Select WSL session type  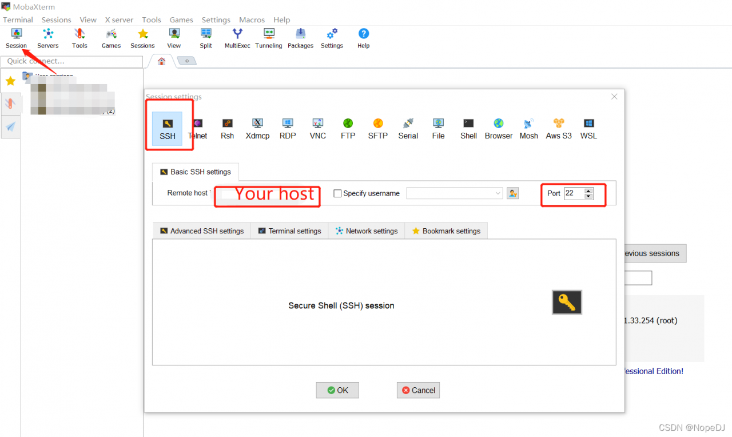[x=588, y=129]
